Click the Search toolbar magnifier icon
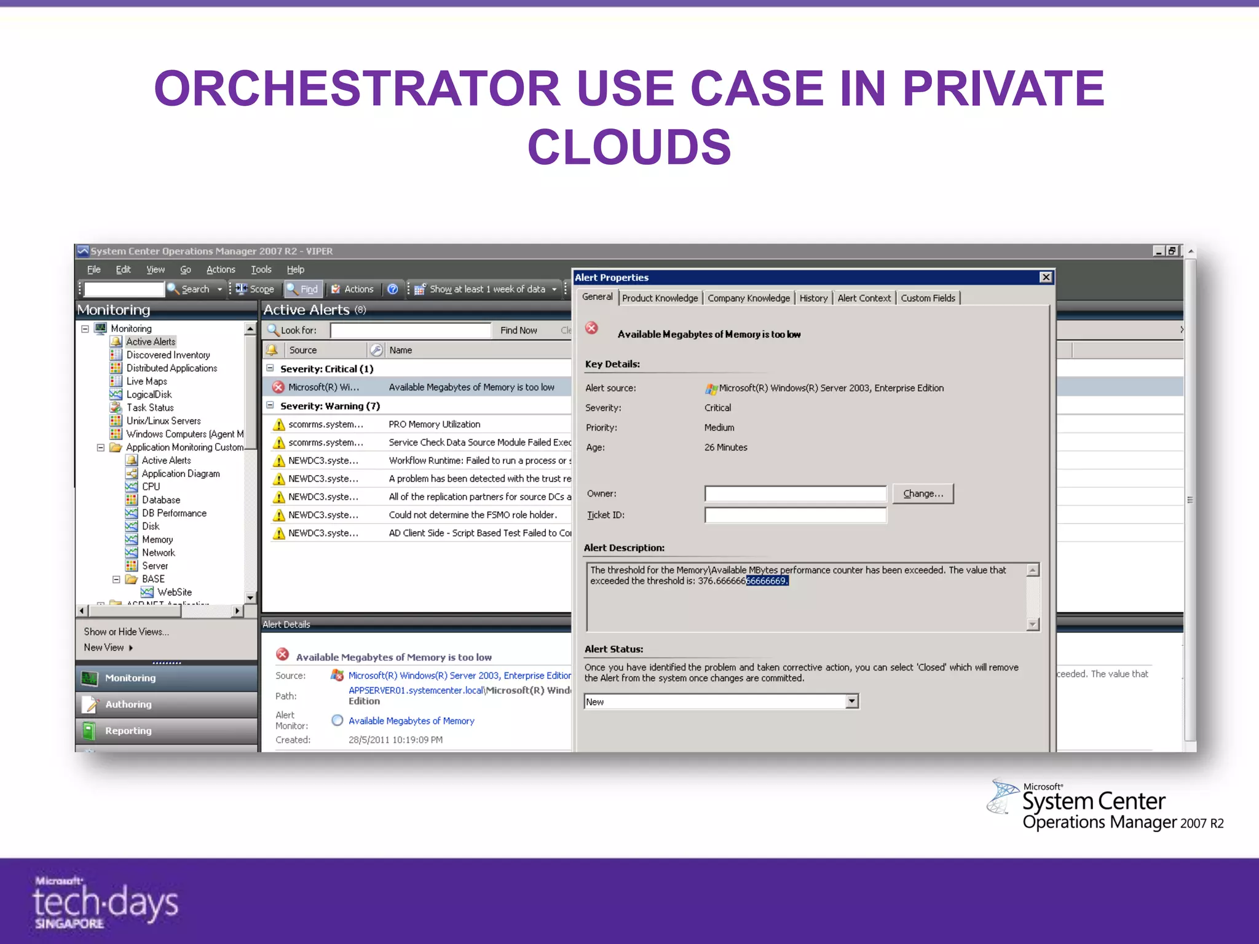 tap(173, 289)
